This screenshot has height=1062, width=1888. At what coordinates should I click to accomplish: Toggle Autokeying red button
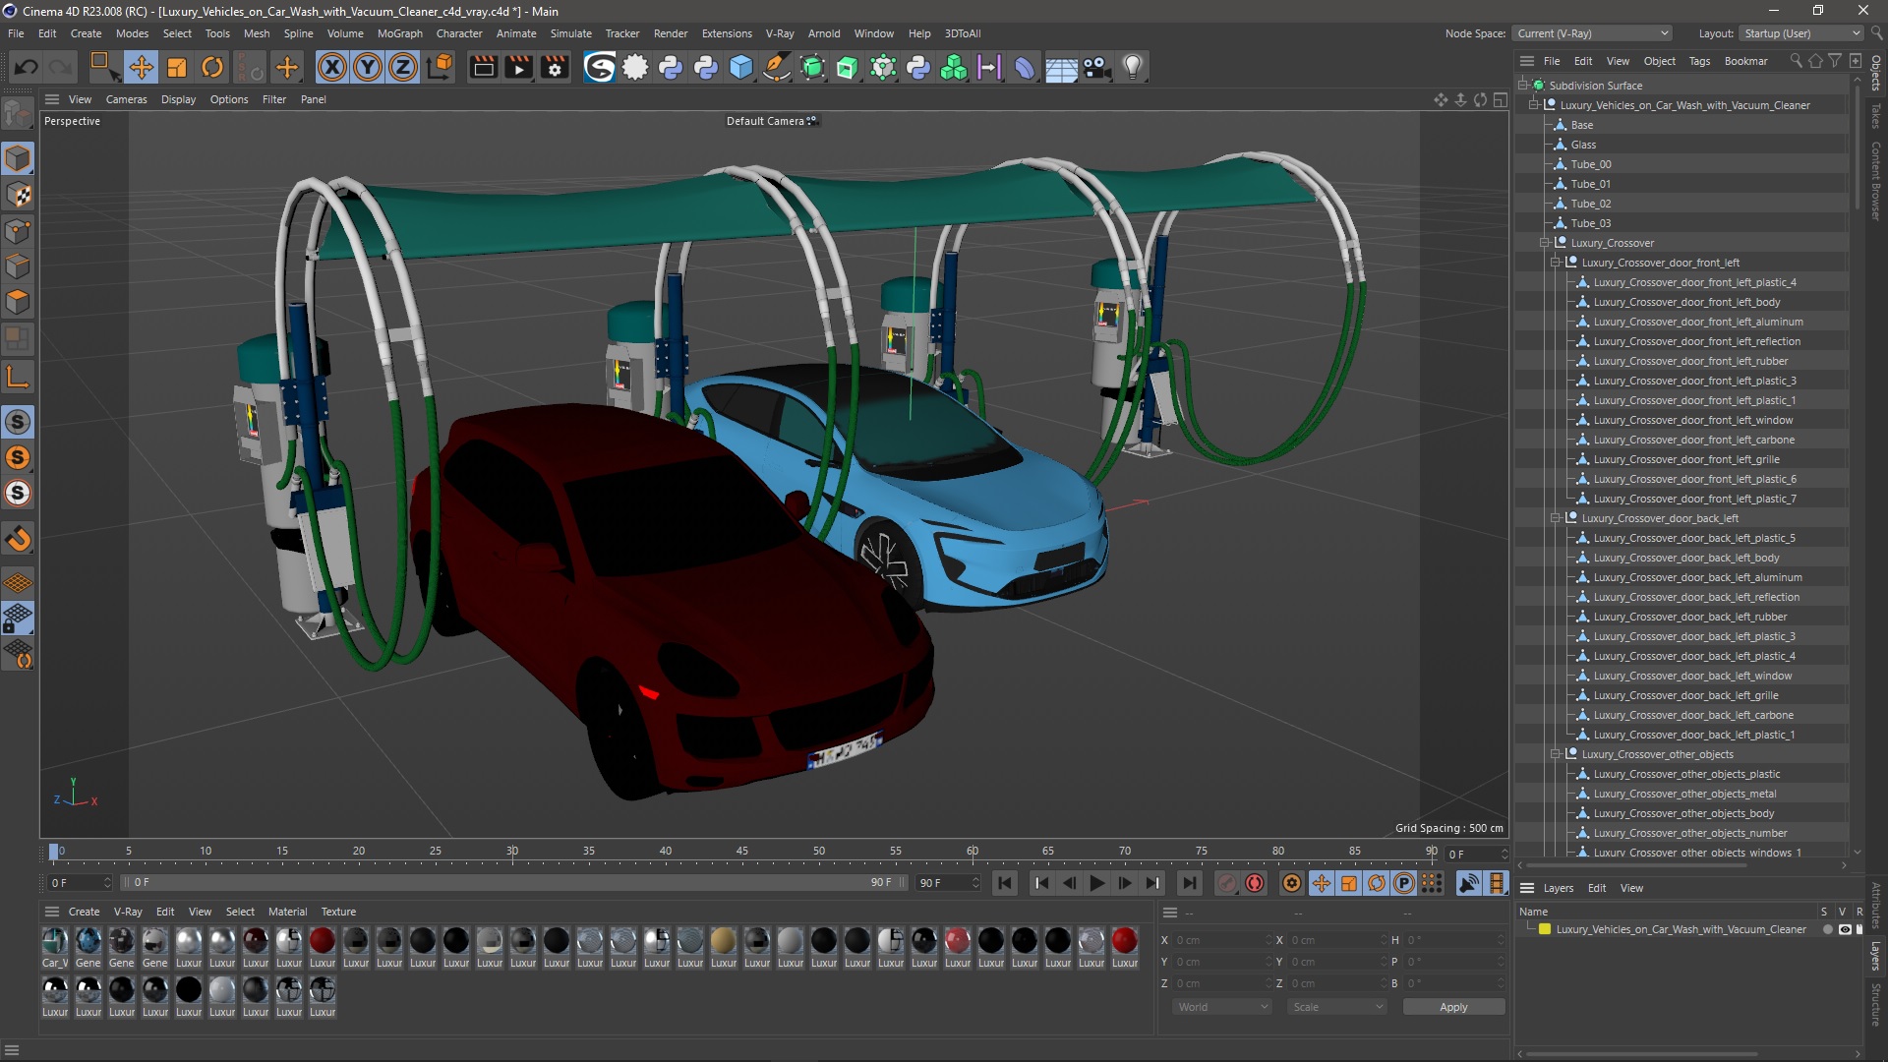tap(1255, 883)
